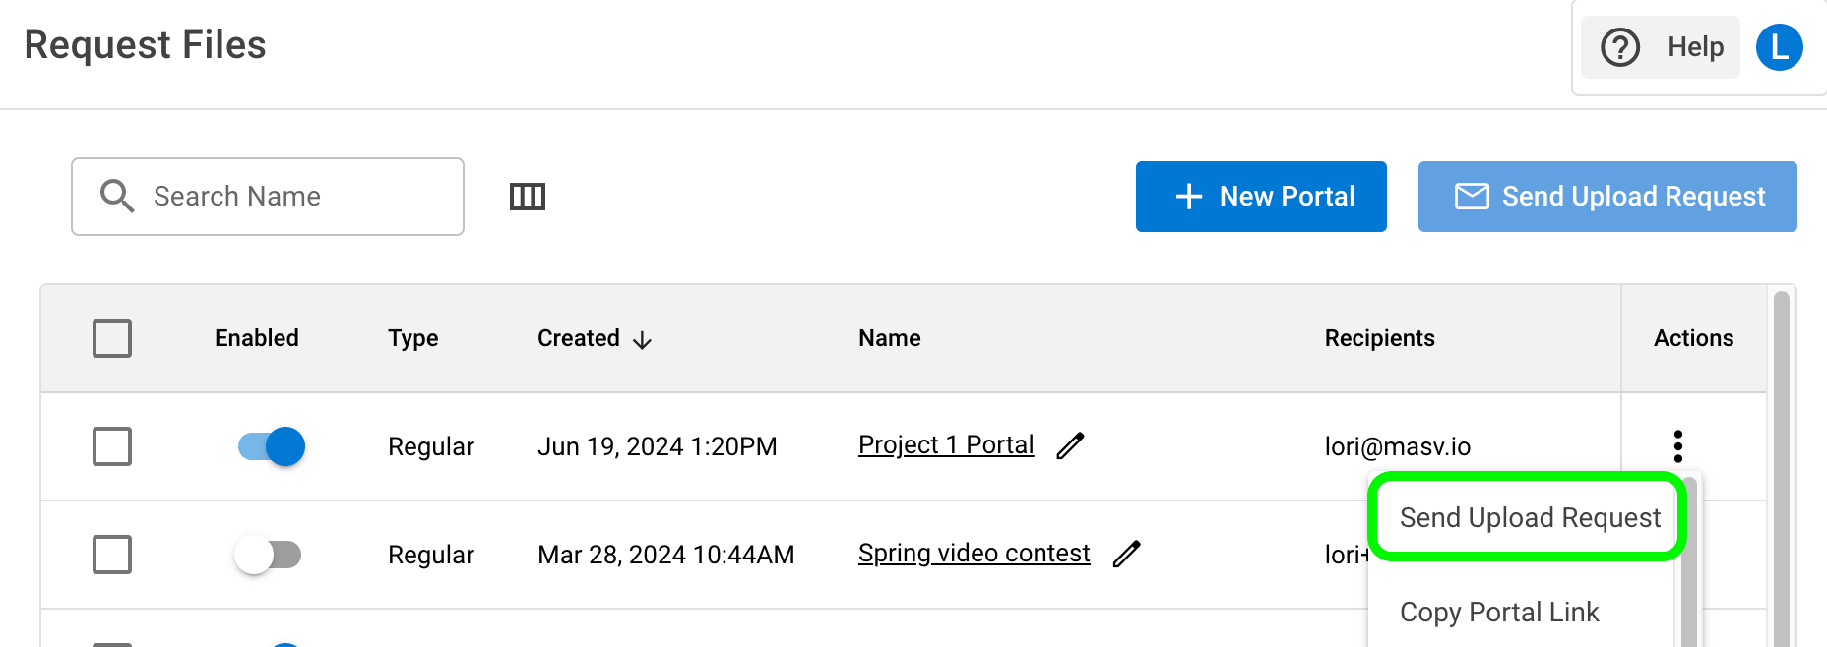The image size is (1827, 647).
Task: Click the Enabled column header
Action: click(x=257, y=338)
